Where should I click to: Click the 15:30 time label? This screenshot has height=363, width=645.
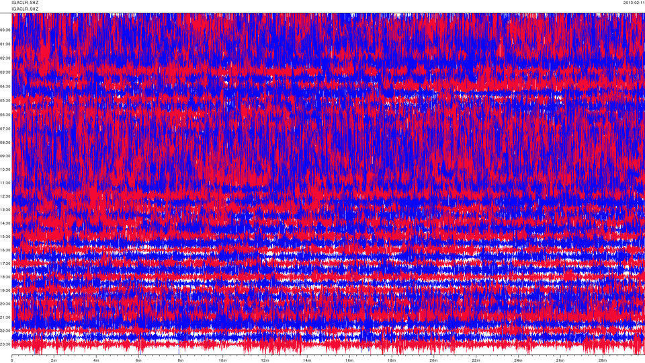coord(5,237)
